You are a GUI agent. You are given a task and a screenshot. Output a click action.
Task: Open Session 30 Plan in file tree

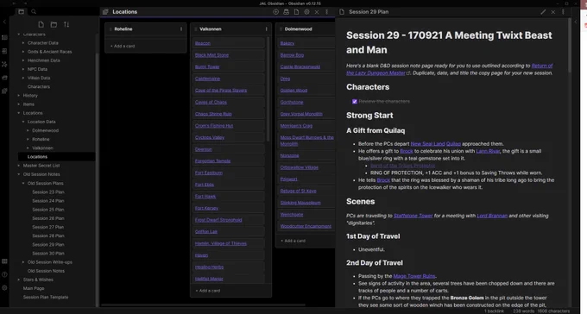coord(48,254)
